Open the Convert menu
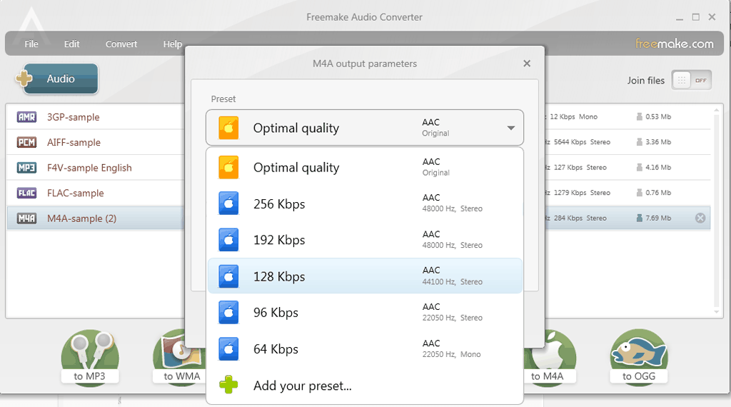 (x=121, y=44)
